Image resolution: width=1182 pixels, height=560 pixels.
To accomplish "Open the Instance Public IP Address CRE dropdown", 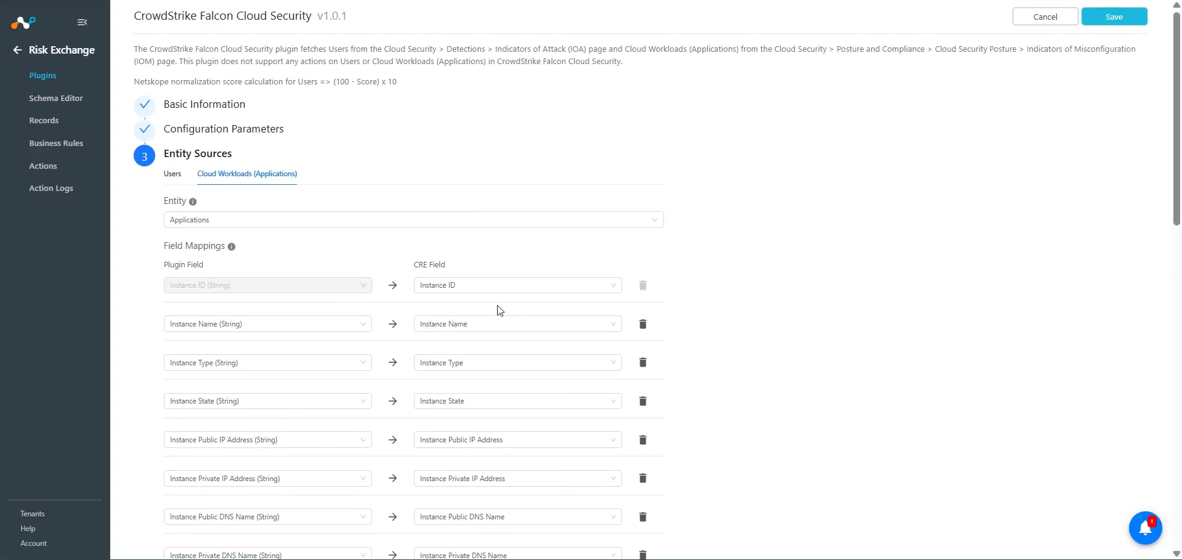I will (517, 440).
